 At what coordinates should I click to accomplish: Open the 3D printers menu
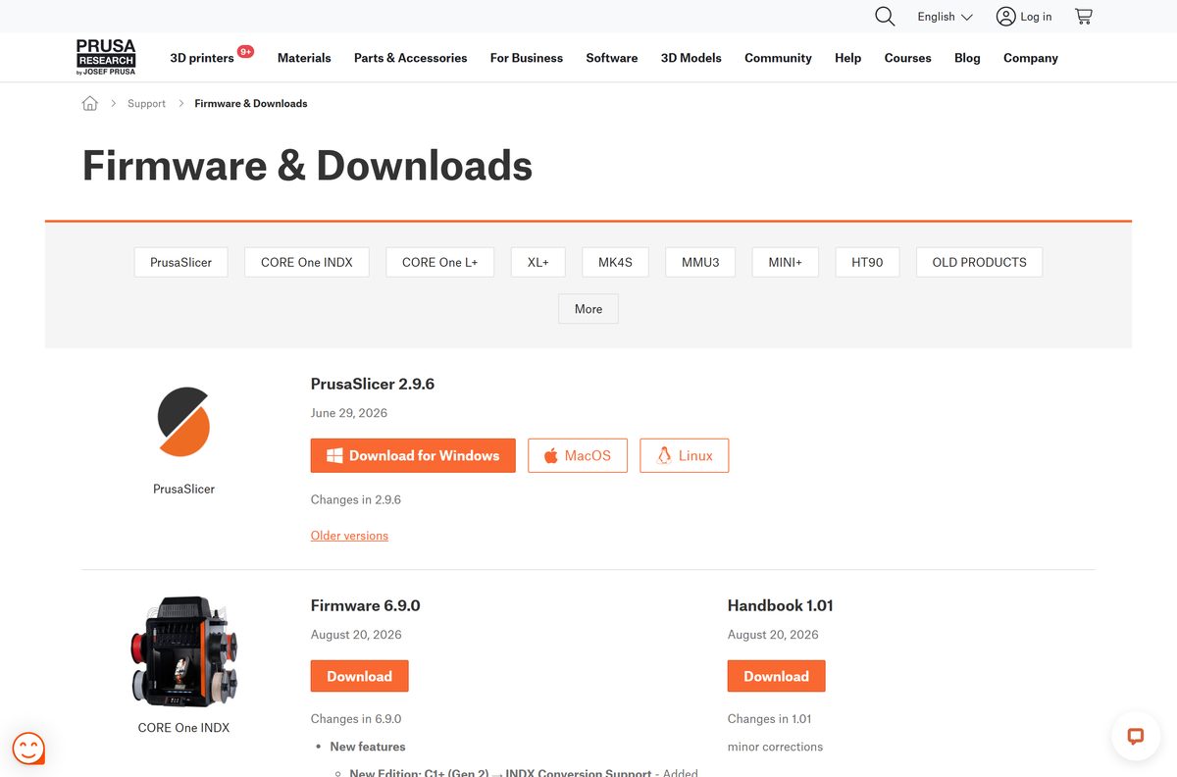pos(202,58)
